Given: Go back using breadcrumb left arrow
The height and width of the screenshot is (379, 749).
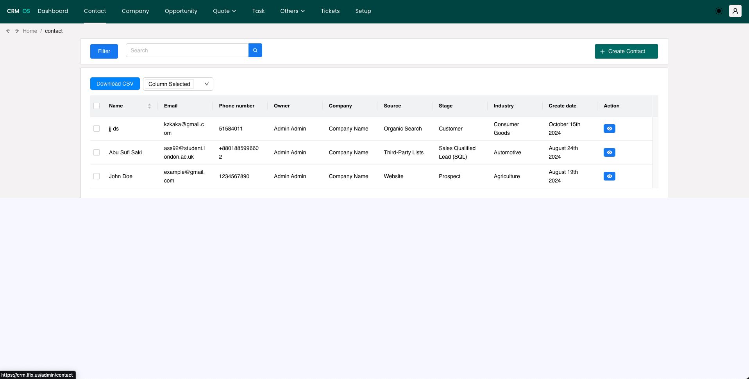Looking at the screenshot, I should click(8, 31).
